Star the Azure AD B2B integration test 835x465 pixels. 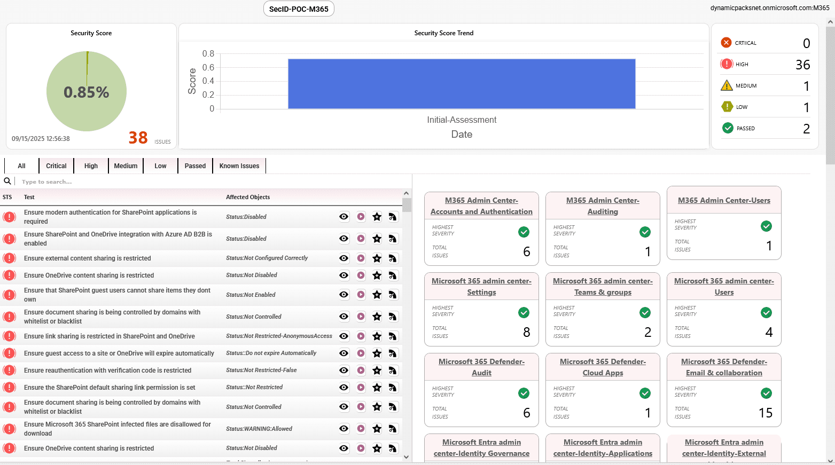[x=377, y=239]
